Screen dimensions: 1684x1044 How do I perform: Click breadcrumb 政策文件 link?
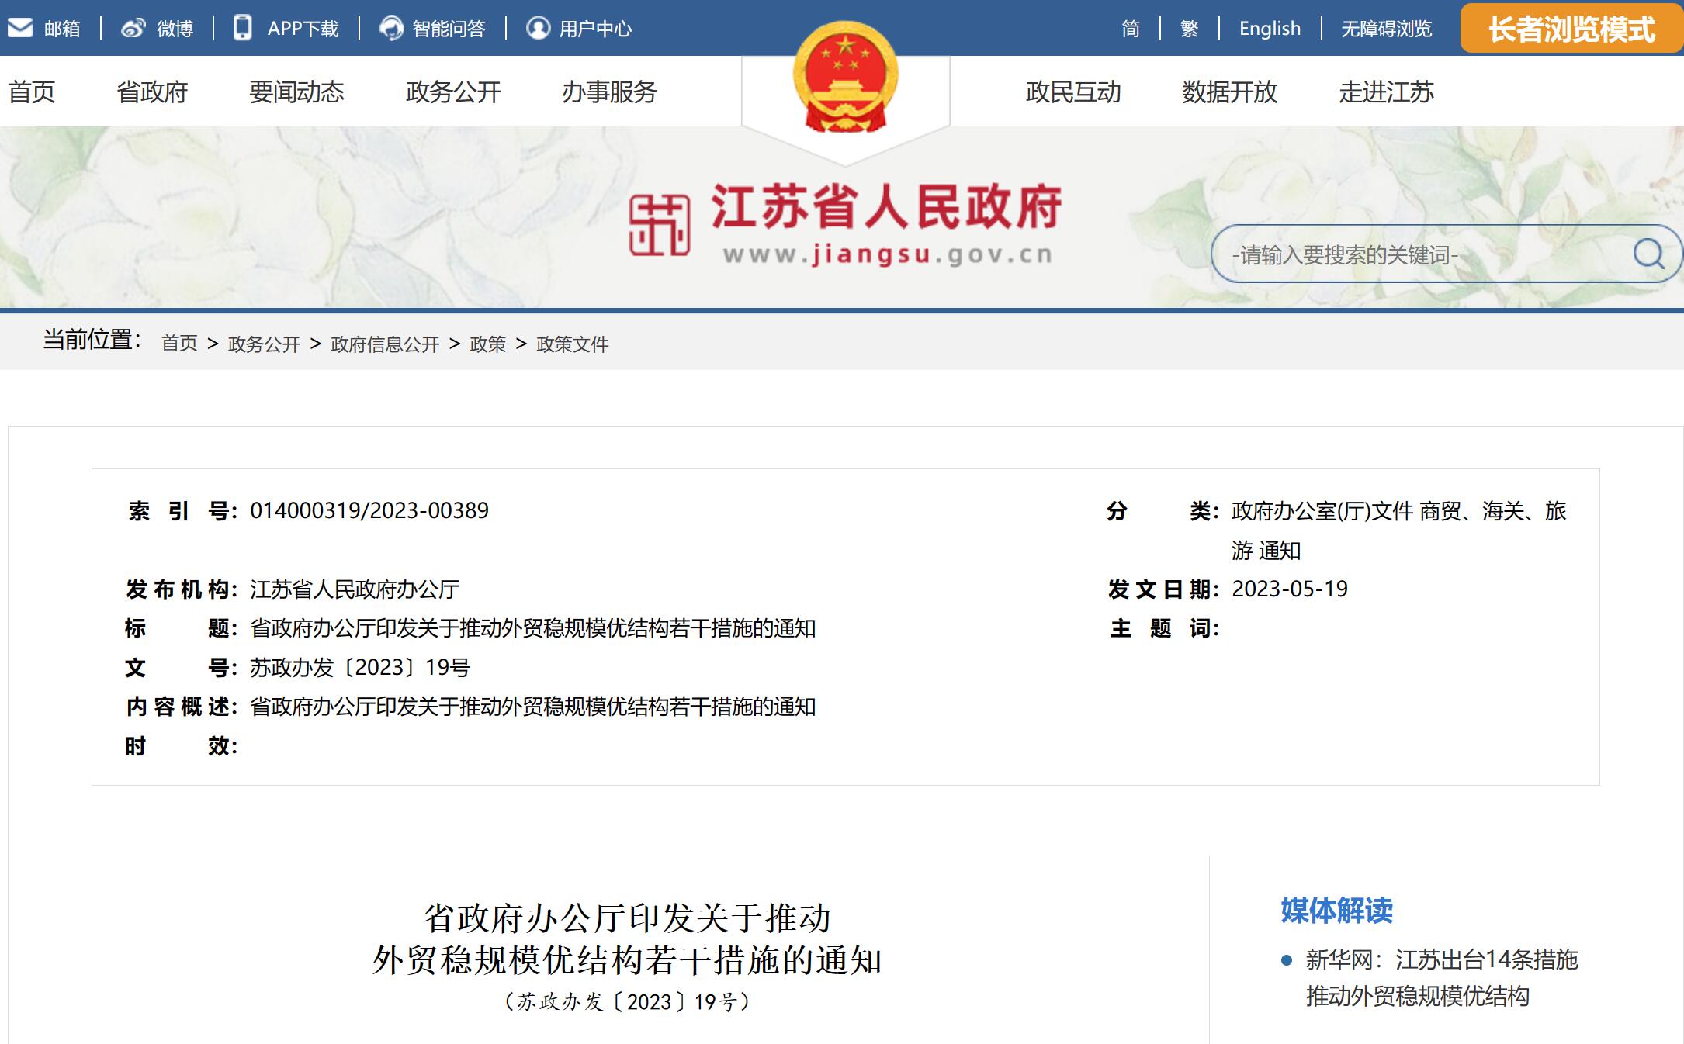point(573,344)
